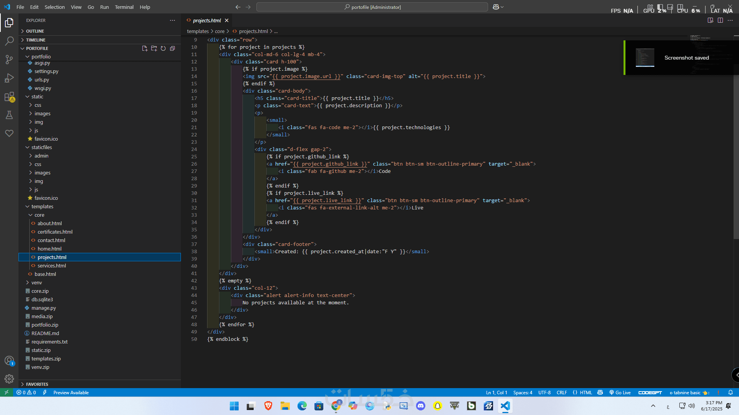Expand the OUTLINE section

tap(35, 31)
